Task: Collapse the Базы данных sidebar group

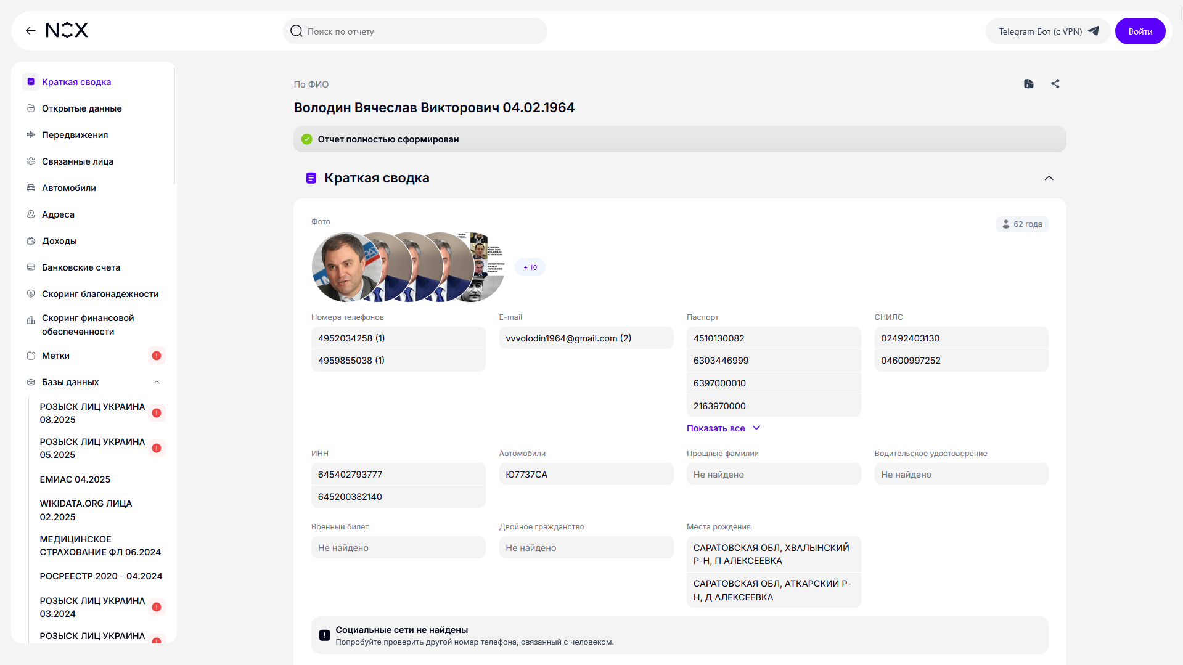Action: 157,382
